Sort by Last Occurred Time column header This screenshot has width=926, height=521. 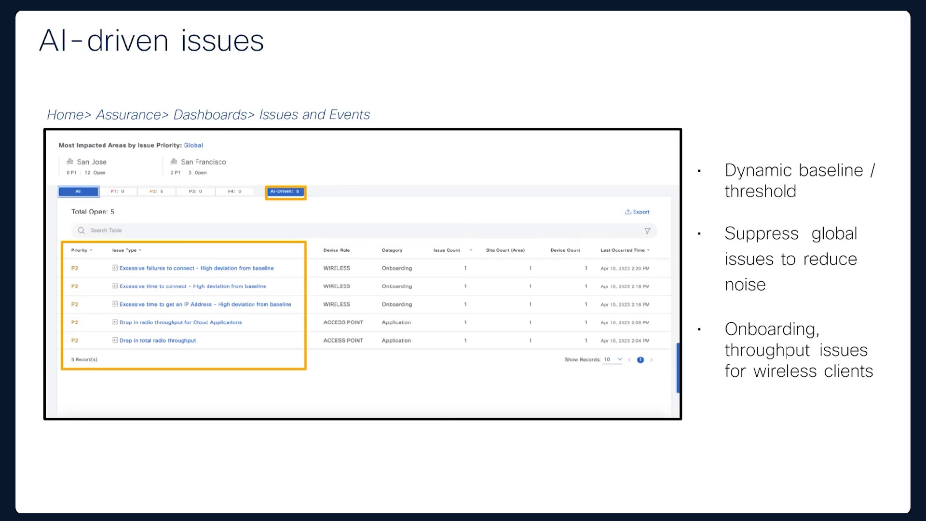click(x=625, y=250)
